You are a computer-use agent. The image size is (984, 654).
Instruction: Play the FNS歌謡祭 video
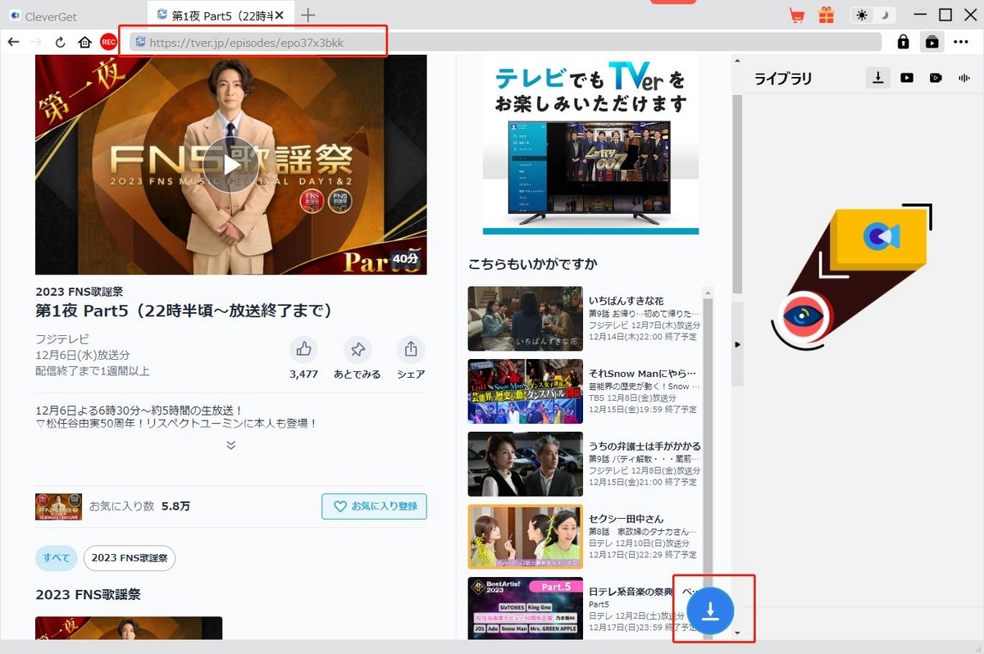click(x=230, y=165)
